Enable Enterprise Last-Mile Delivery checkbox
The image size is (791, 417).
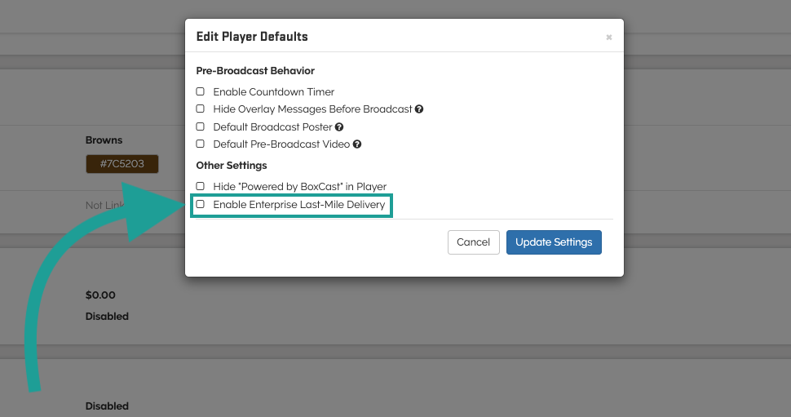[x=201, y=205]
